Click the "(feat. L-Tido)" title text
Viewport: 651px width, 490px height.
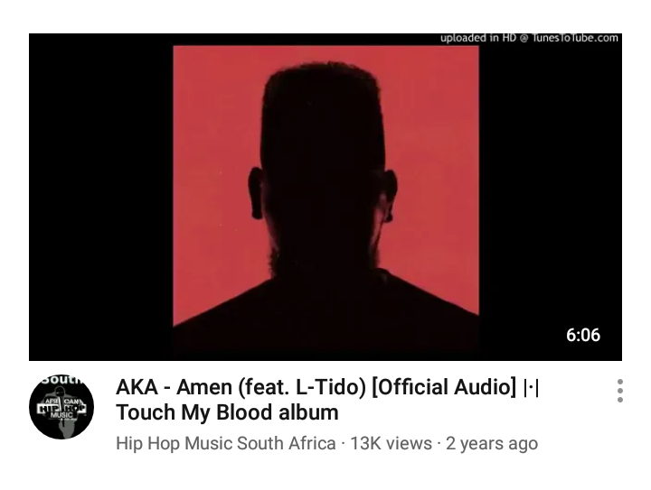coord(302,387)
